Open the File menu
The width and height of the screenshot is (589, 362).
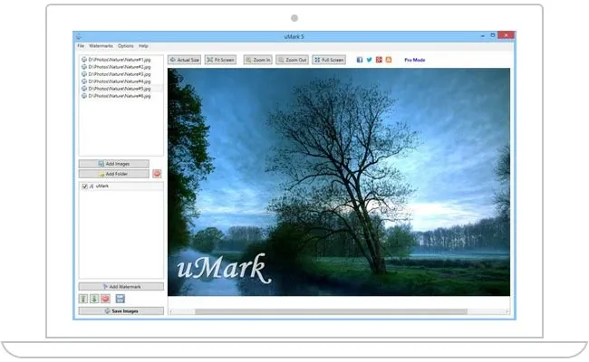(81, 46)
